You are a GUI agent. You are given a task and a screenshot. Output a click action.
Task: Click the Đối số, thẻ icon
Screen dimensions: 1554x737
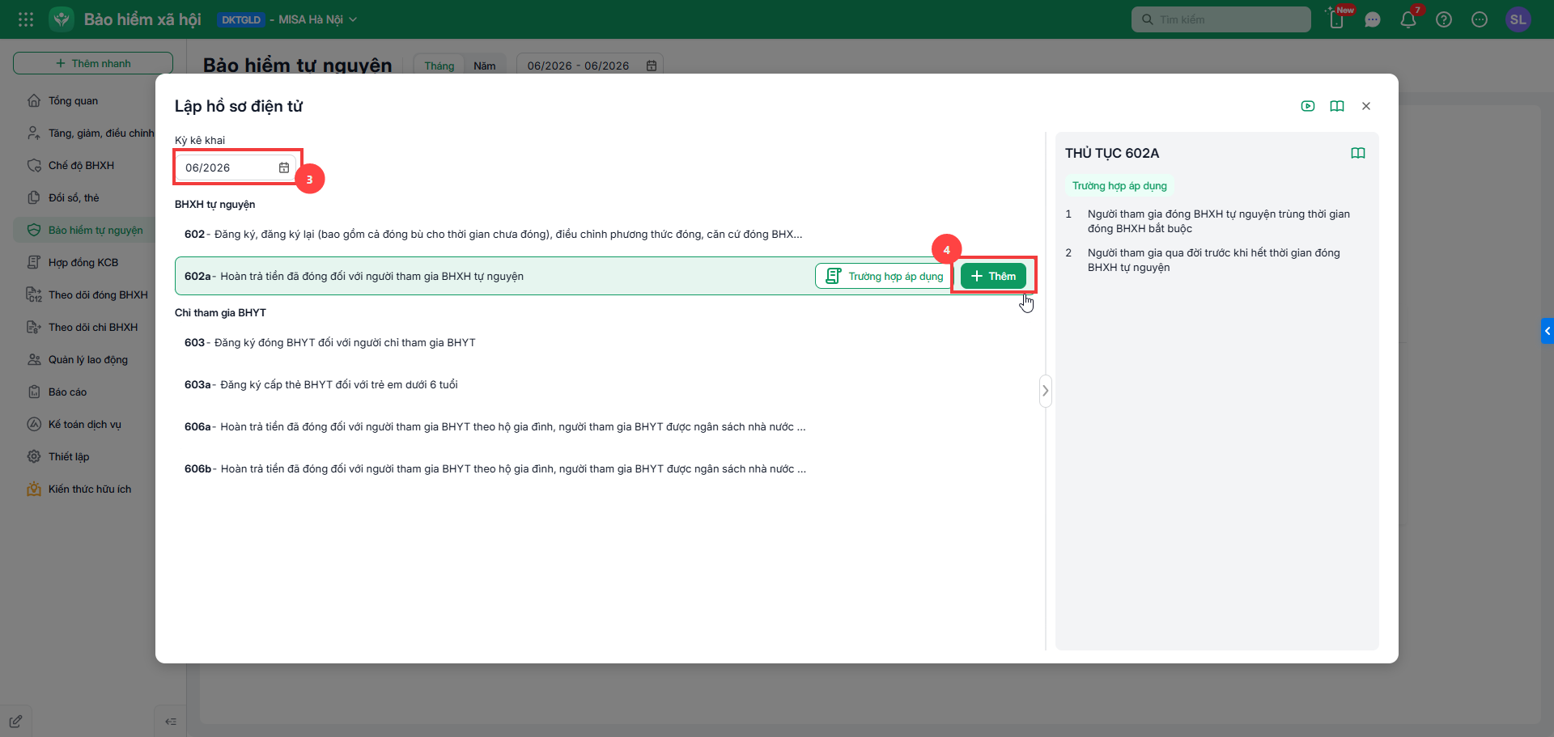[x=34, y=198]
